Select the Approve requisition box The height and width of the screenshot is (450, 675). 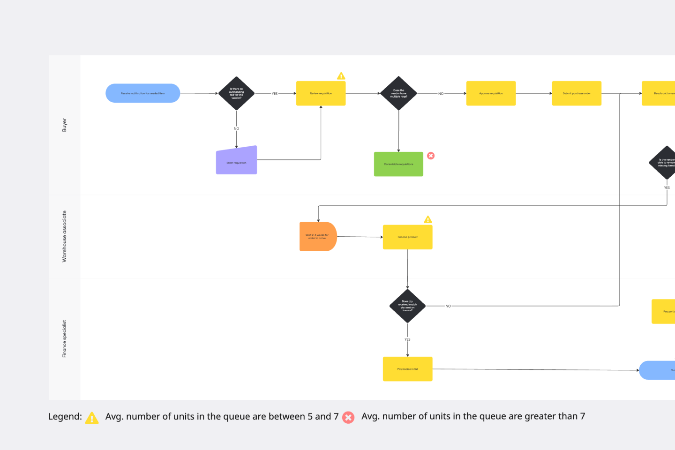pyautogui.click(x=491, y=93)
